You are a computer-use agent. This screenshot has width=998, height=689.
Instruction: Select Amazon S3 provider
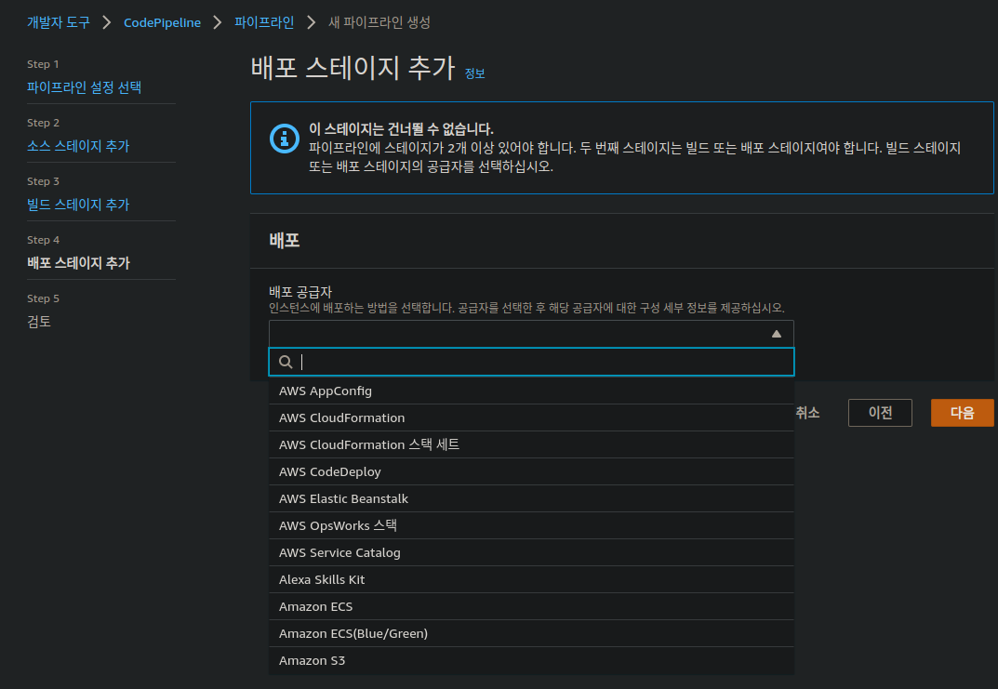click(531, 660)
